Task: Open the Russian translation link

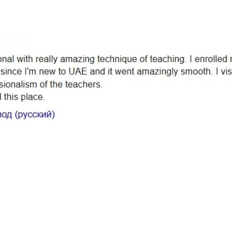Action: pos(28,114)
